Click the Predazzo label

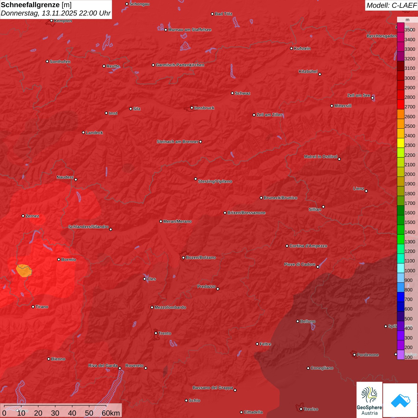click(206, 286)
